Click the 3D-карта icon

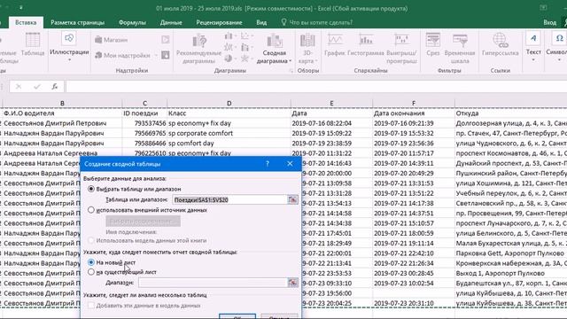click(x=307, y=41)
